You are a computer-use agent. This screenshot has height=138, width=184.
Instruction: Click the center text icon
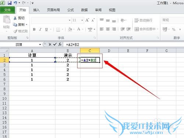coord(108,29)
